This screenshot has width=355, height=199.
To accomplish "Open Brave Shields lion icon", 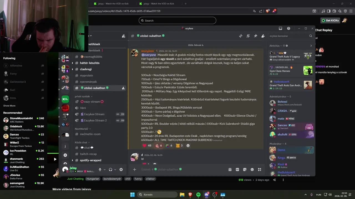I will [x=268, y=11].
